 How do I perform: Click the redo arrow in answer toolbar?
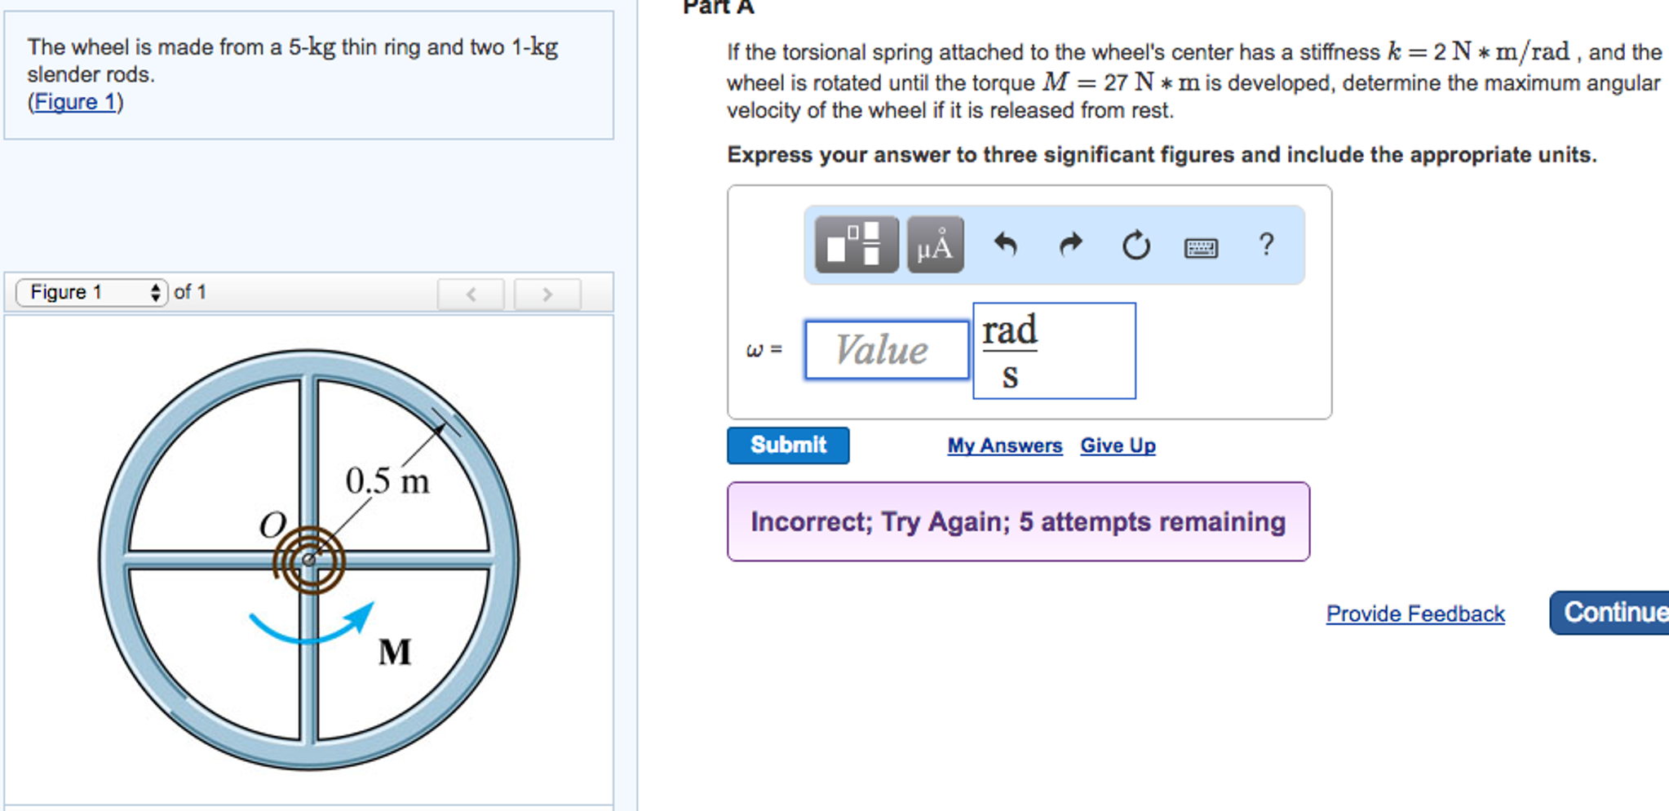pos(1070,244)
